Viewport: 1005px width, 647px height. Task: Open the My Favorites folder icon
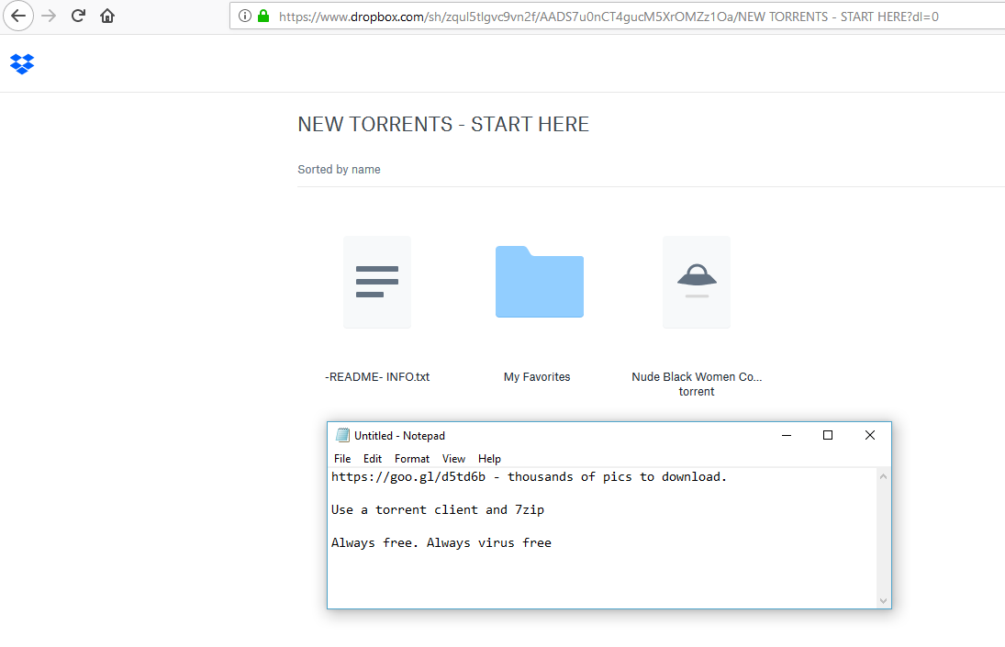coord(539,282)
